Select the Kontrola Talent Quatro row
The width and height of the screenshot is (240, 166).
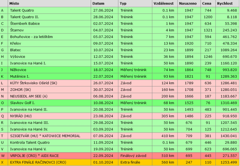30,142
